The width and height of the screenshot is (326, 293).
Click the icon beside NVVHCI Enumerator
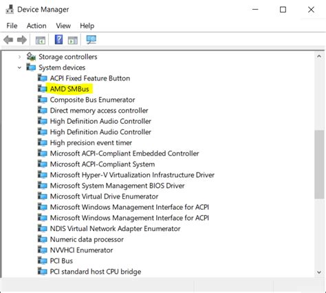coord(43,250)
